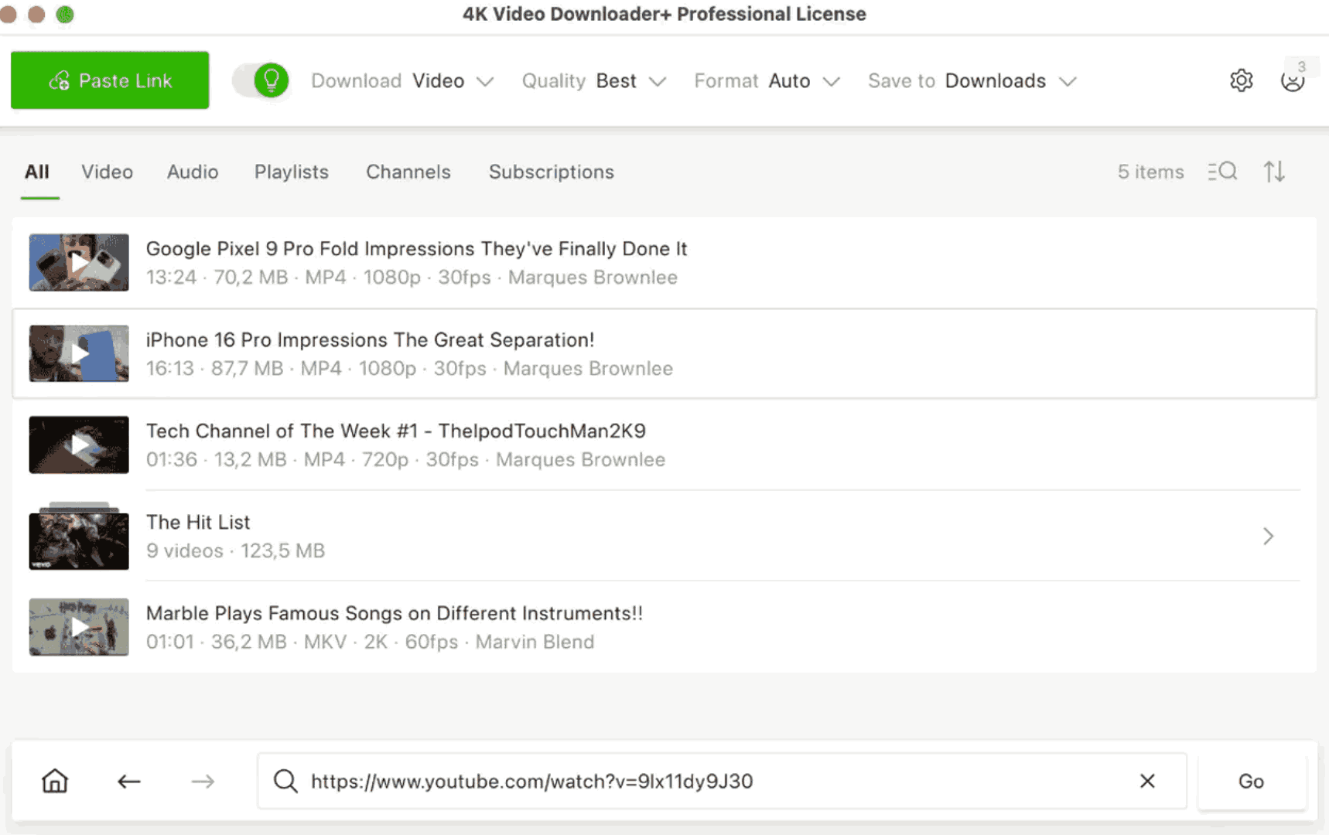Open the Download Video type dropdown

pos(452,81)
